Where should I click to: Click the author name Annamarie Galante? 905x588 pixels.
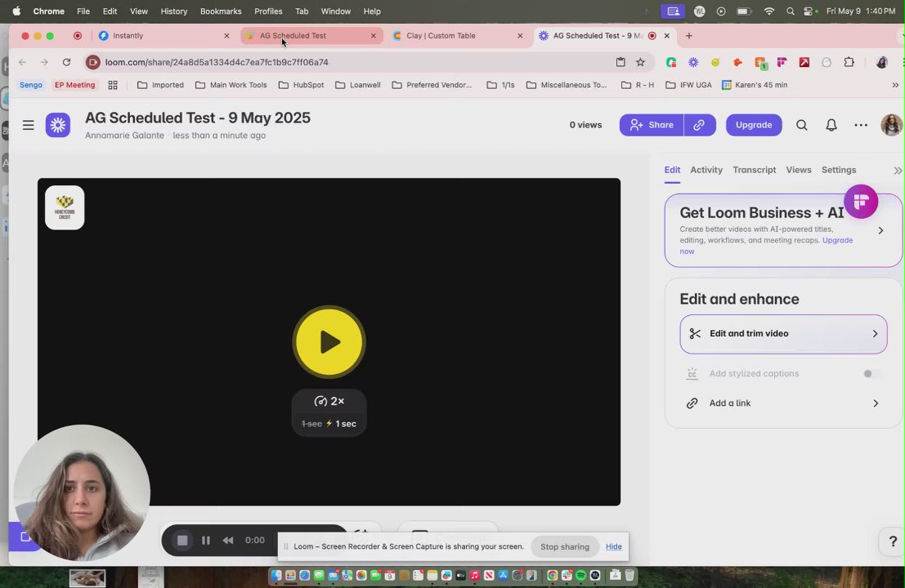(x=124, y=136)
